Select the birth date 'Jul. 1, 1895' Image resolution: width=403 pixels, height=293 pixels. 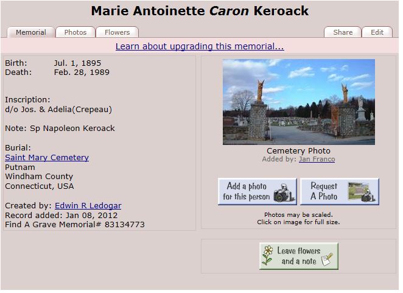[77, 63]
